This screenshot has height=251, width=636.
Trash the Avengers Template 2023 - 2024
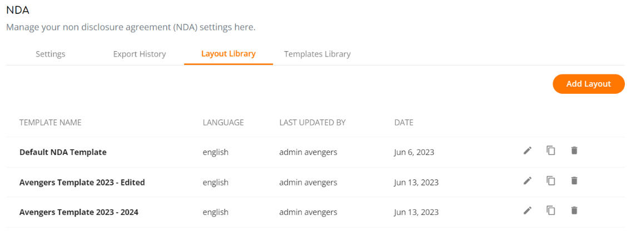click(574, 210)
